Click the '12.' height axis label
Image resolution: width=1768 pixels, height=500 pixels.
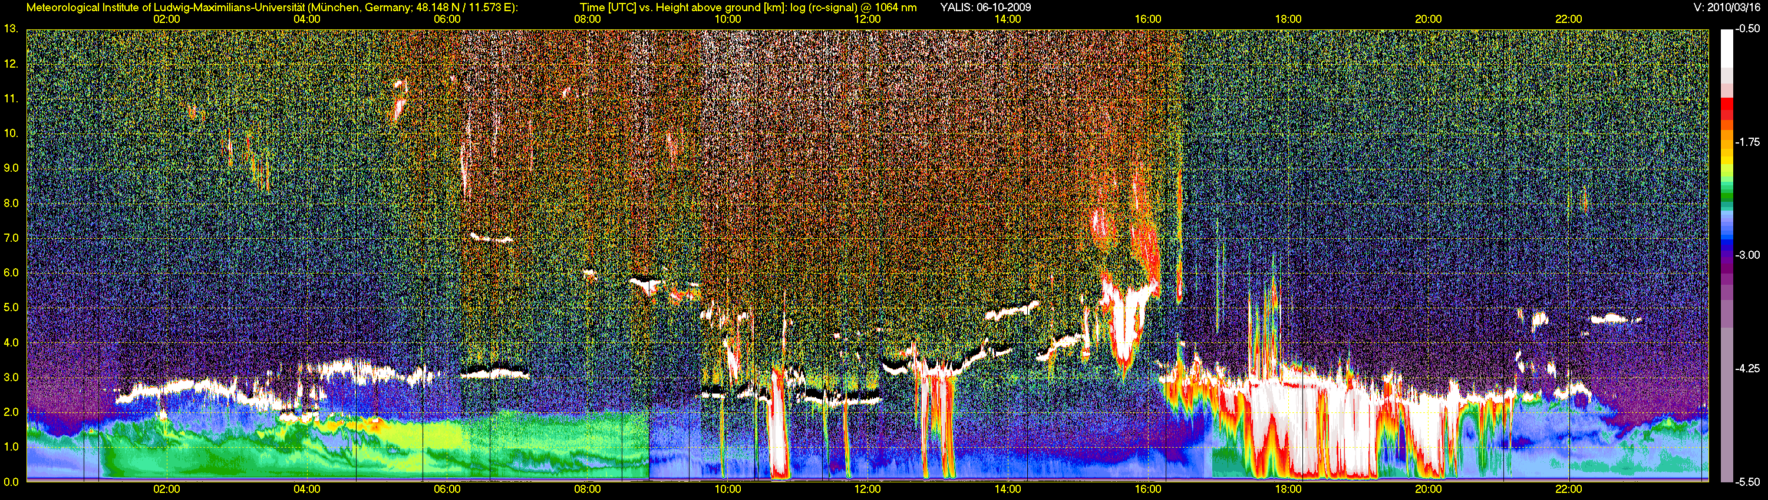(x=11, y=64)
